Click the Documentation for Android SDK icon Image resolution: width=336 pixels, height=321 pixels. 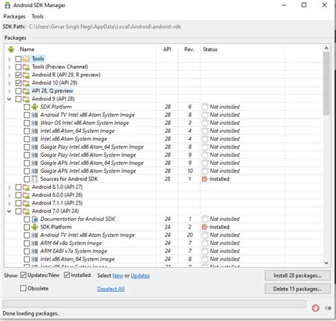point(35,219)
